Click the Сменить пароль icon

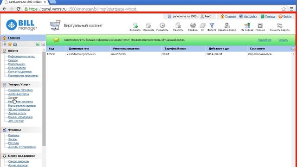pos(279,26)
